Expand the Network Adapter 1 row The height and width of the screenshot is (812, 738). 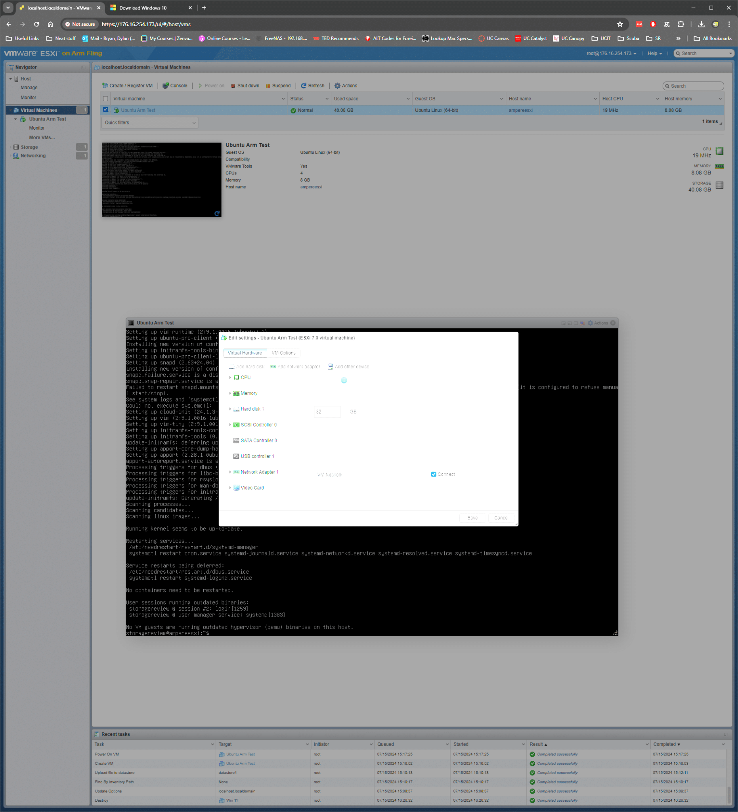coord(230,472)
